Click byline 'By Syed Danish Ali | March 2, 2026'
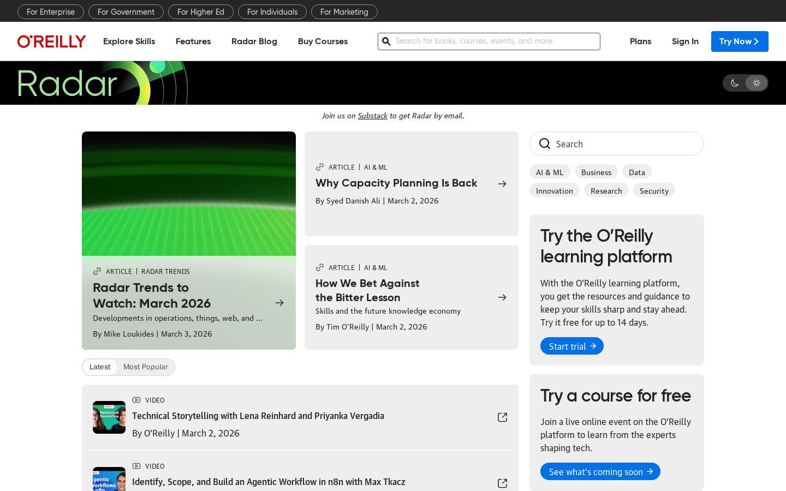The width and height of the screenshot is (786, 491). click(x=377, y=201)
